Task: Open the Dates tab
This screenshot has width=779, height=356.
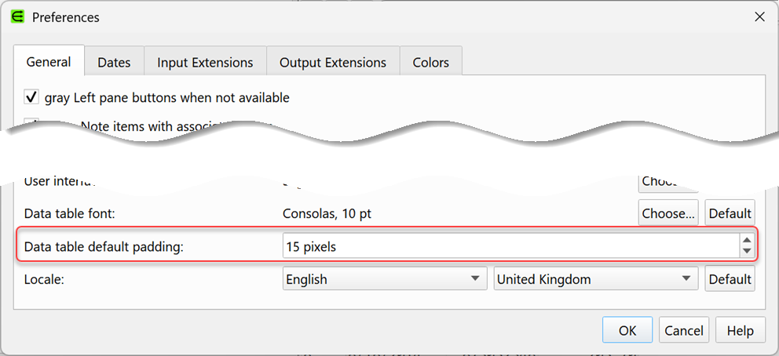Action: [x=114, y=63]
